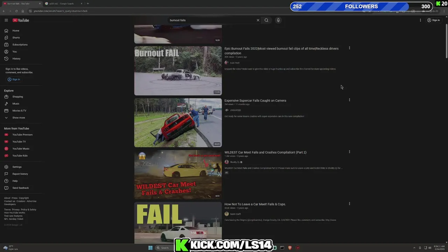Open Epic Burnout Fails 2022 video title
This screenshot has width=448, height=252.
point(281,51)
